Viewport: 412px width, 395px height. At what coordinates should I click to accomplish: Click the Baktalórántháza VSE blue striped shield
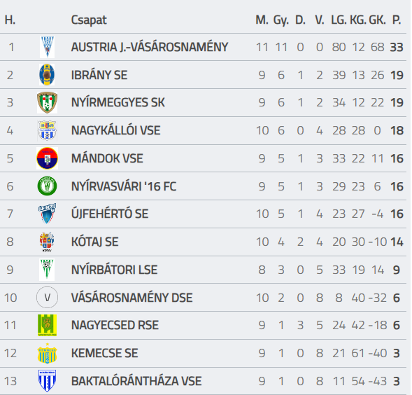click(48, 381)
